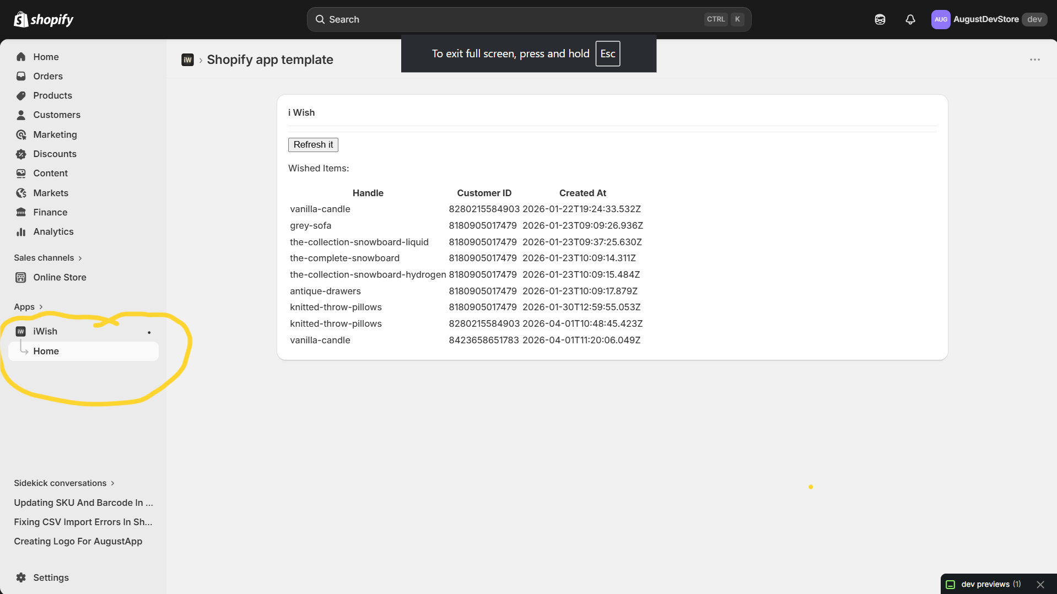Viewport: 1057px width, 594px height.
Task: Click the search magnifier icon
Action: (x=320, y=19)
